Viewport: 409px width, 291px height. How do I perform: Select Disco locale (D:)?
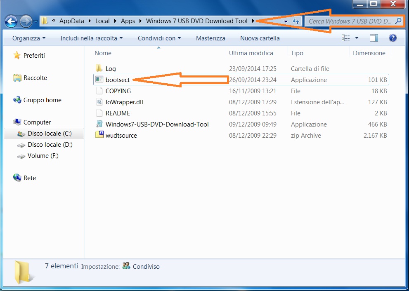pyautogui.click(x=50, y=145)
